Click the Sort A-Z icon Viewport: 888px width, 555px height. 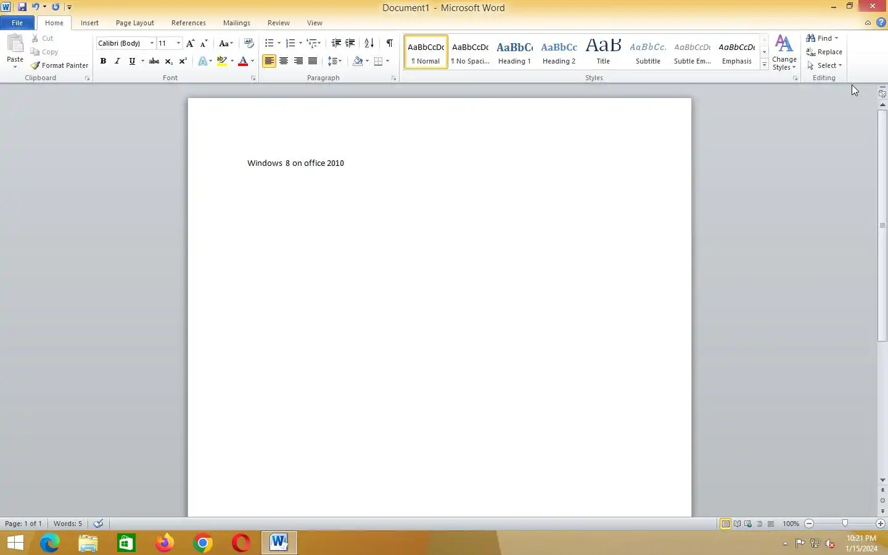coord(369,43)
